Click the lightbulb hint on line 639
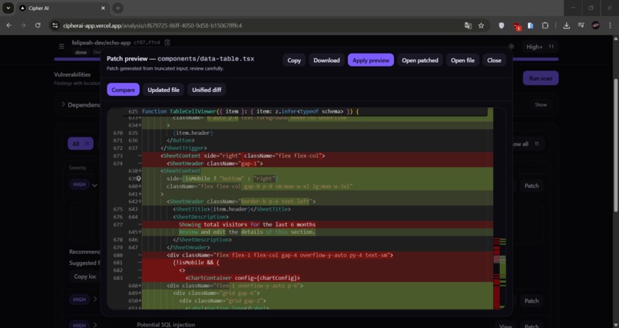Image resolution: width=619 pixels, height=328 pixels. click(138, 179)
